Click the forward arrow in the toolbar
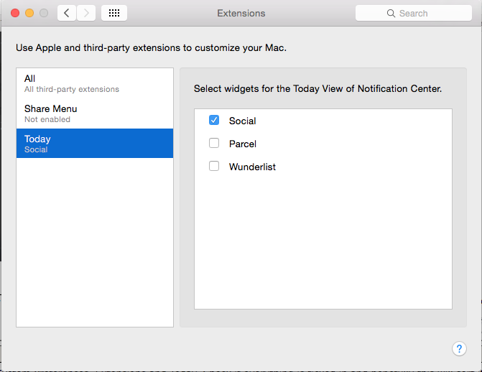Viewport: 482px width, 372px height. point(86,13)
